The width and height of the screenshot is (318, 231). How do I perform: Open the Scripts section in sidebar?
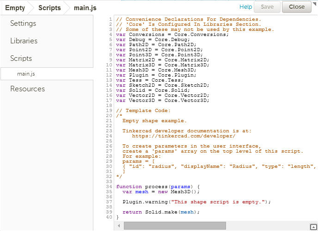(x=21, y=58)
